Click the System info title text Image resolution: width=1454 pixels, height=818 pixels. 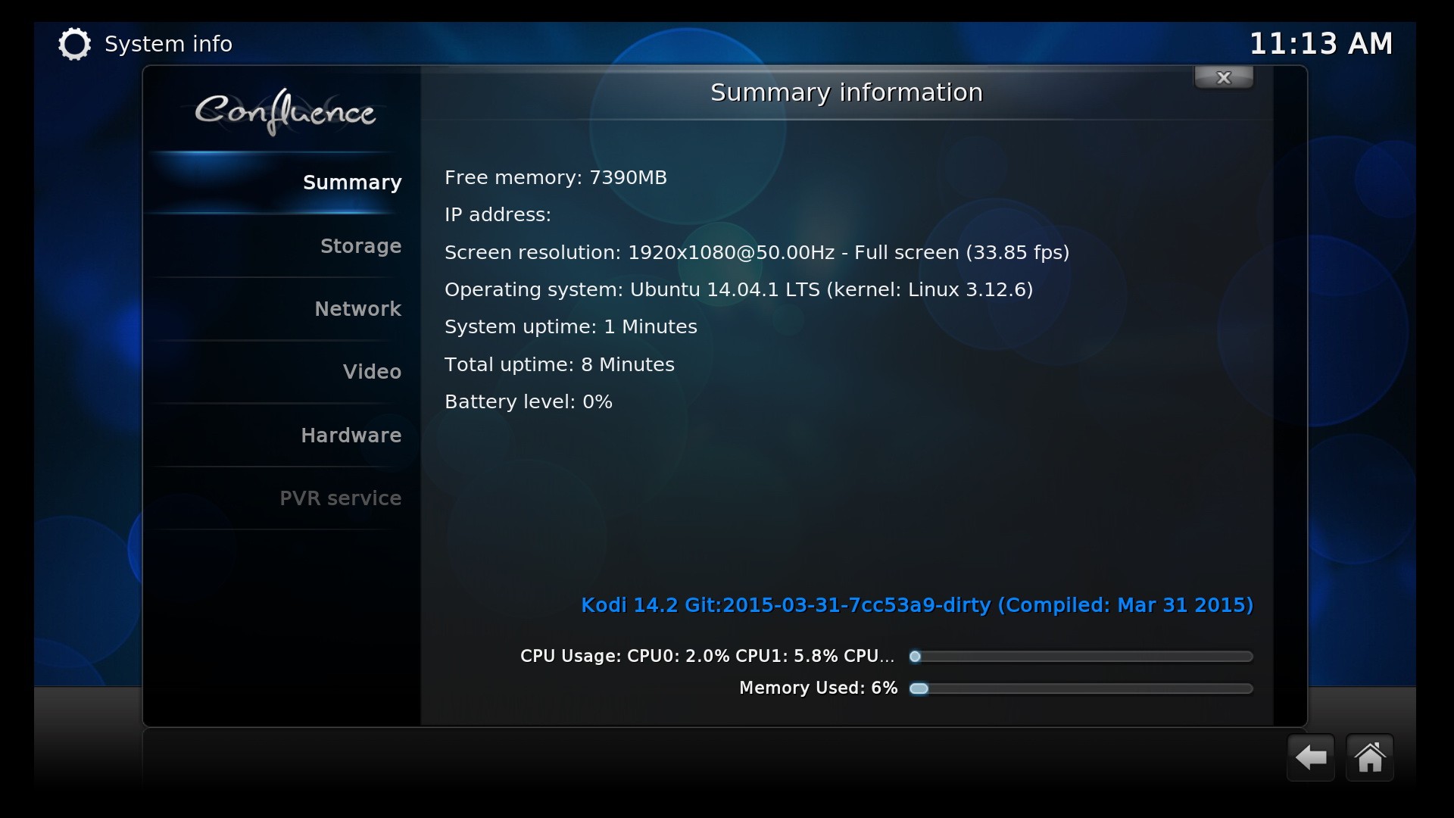click(168, 44)
